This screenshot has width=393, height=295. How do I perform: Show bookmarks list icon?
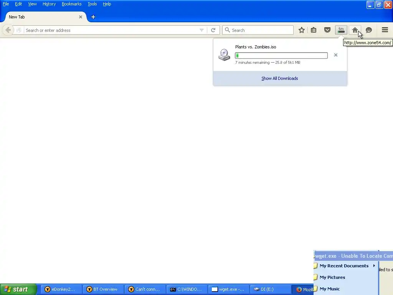[x=314, y=30]
